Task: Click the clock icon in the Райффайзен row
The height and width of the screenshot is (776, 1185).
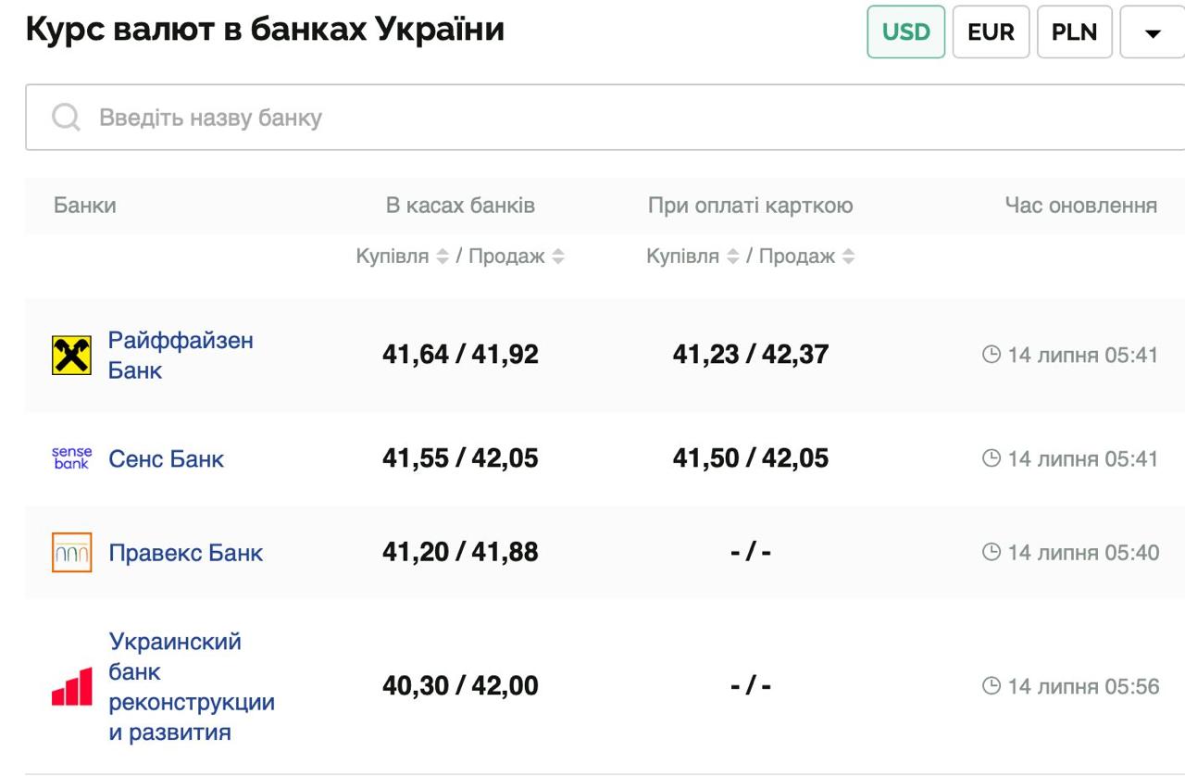Action: click(990, 354)
